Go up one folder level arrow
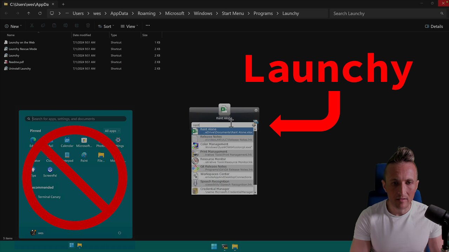 point(29,13)
